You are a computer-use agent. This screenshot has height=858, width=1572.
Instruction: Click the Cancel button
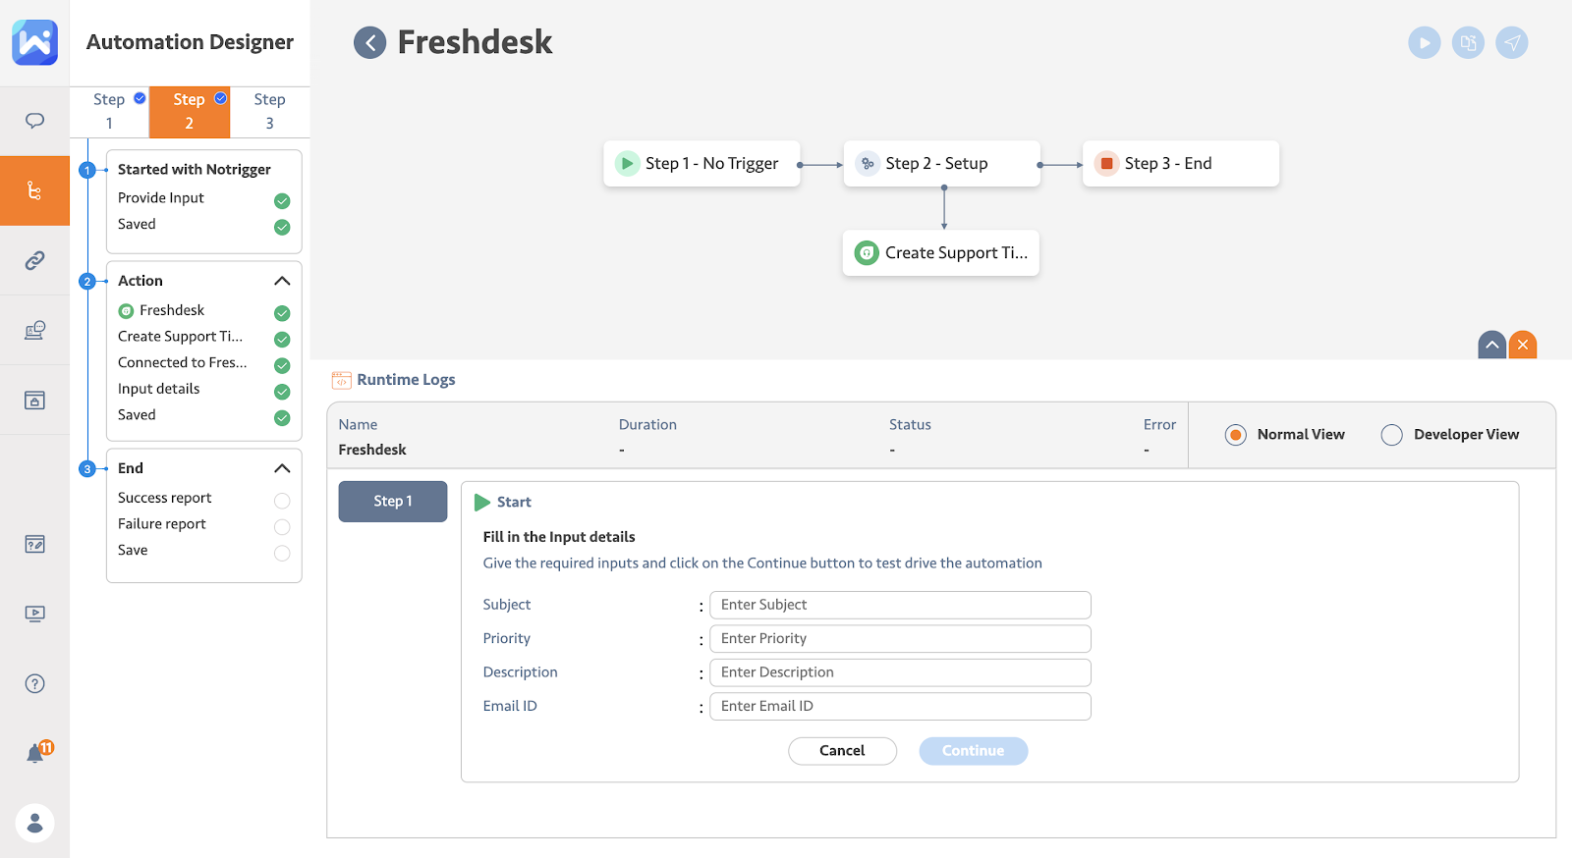pos(842,751)
